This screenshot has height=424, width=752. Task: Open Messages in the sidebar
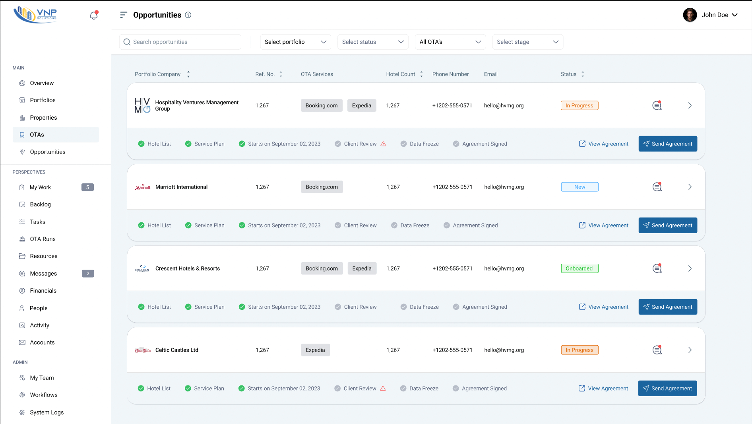click(x=43, y=274)
